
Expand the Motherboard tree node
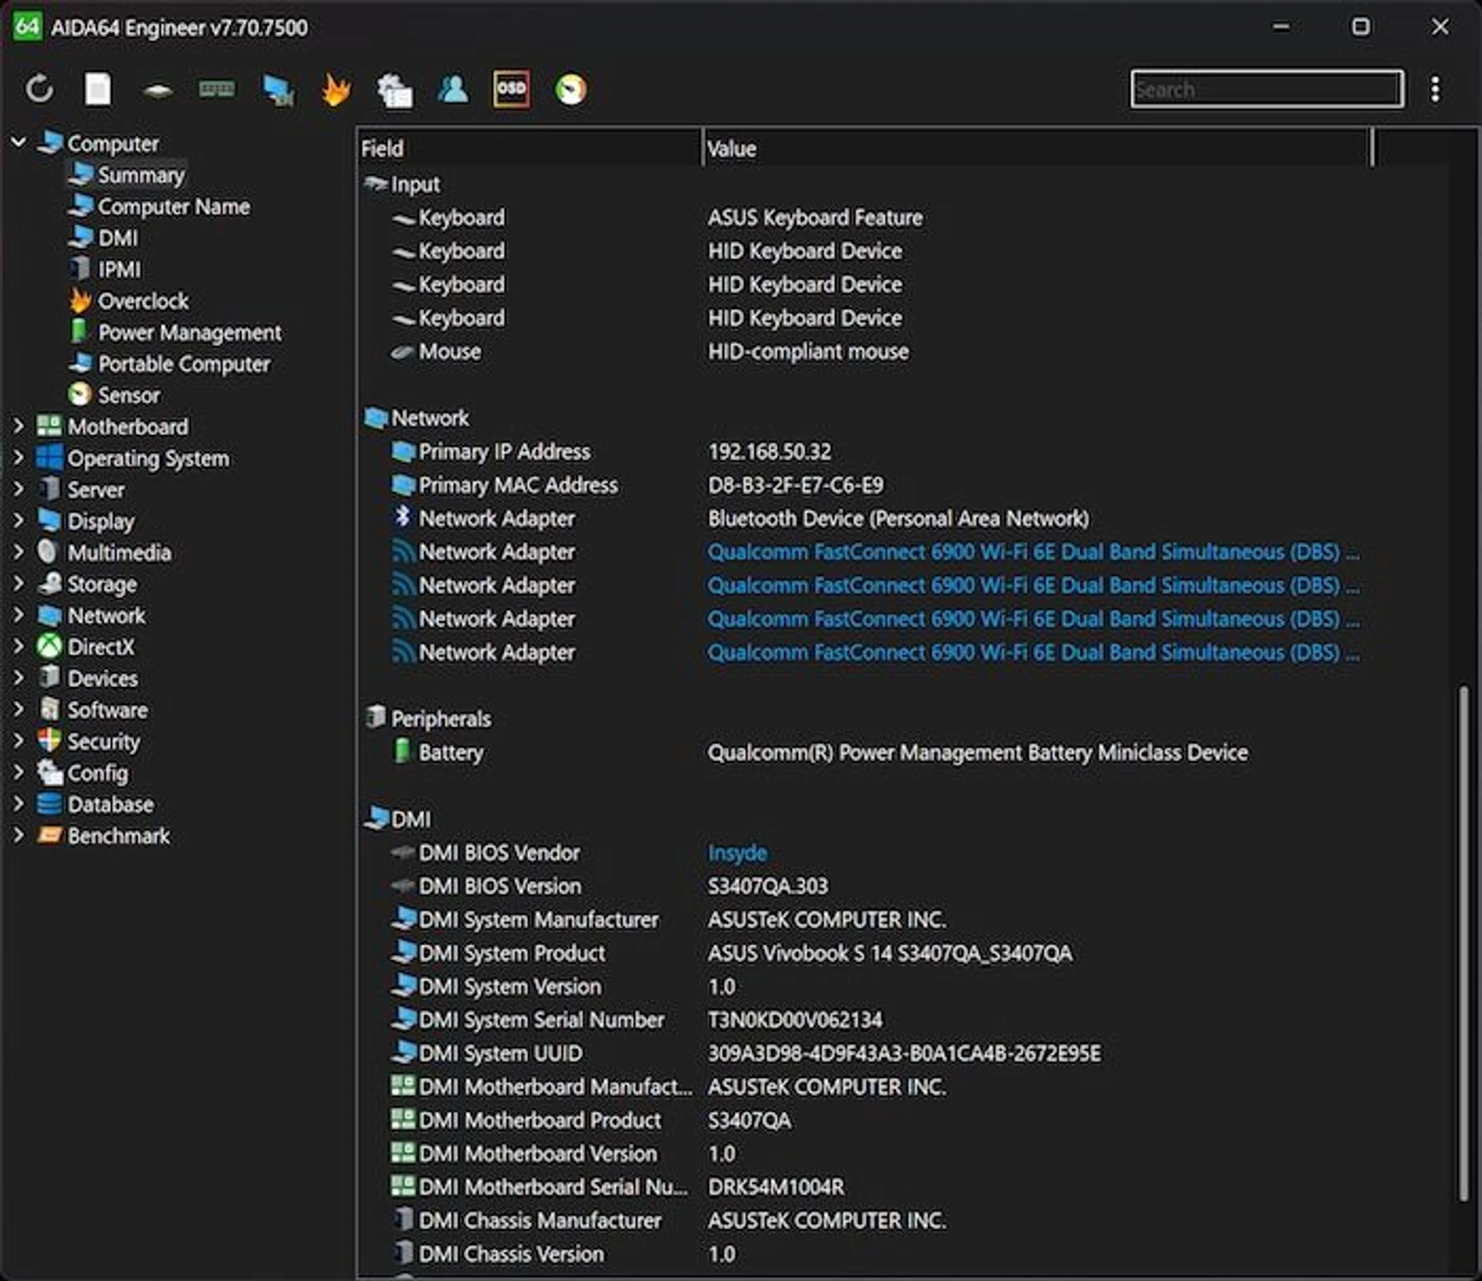pyautogui.click(x=19, y=425)
